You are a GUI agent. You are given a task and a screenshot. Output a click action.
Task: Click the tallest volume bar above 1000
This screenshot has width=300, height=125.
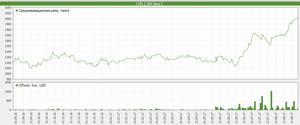click(x=271, y=100)
